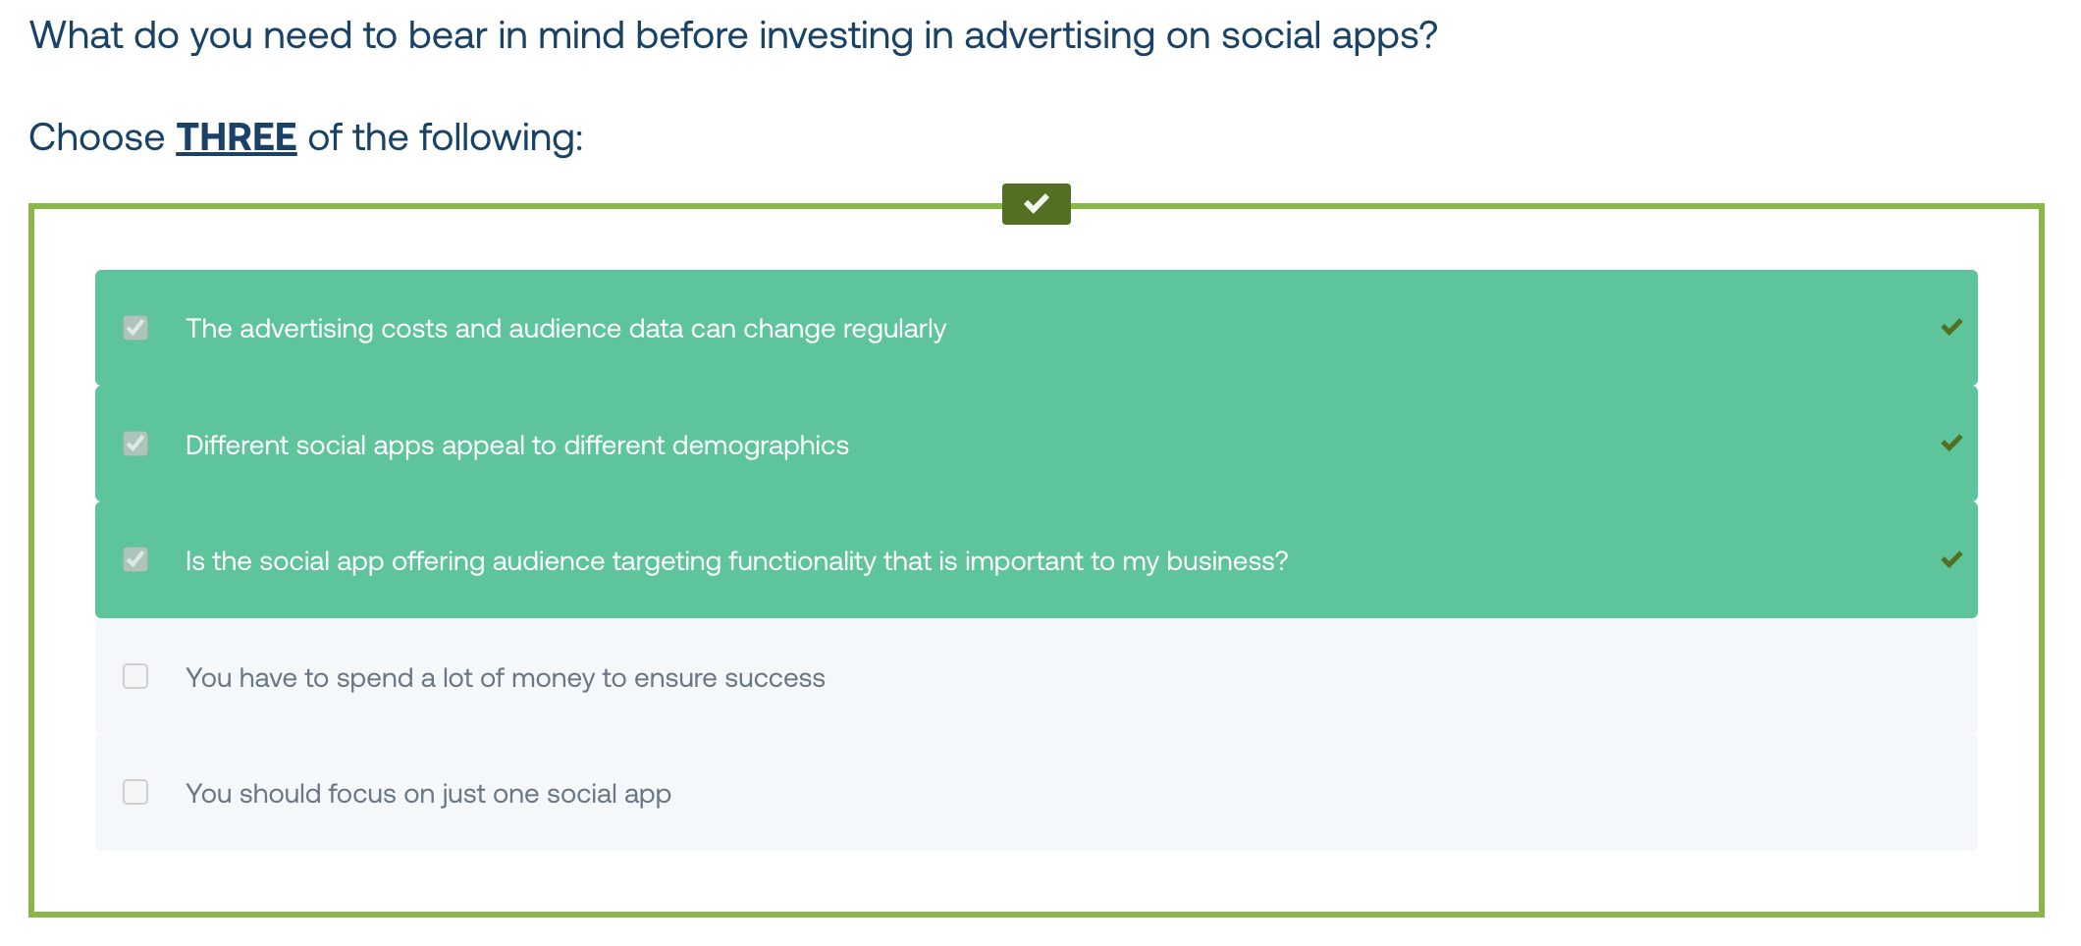The height and width of the screenshot is (946, 2081).
Task: Click the green tick beside demographics option
Action: (x=1951, y=444)
